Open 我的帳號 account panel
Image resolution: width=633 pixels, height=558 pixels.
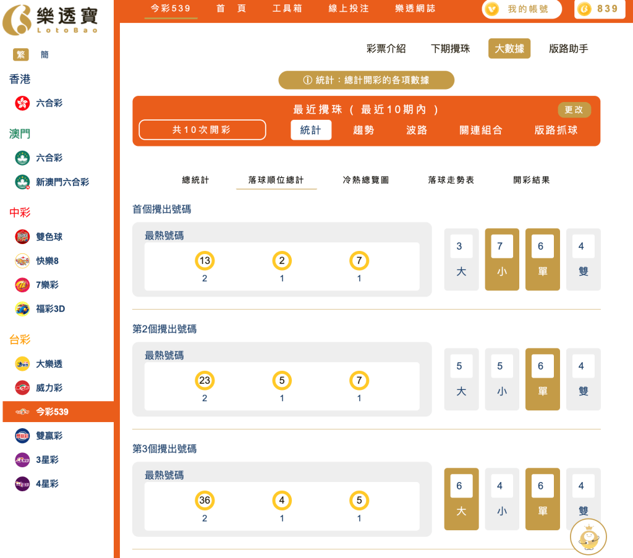[521, 9]
